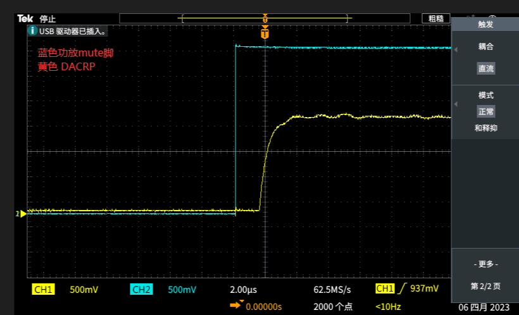The width and height of the screenshot is (519, 315).
Task: Click the trigger marker inside record bar
Action: tap(265, 18)
